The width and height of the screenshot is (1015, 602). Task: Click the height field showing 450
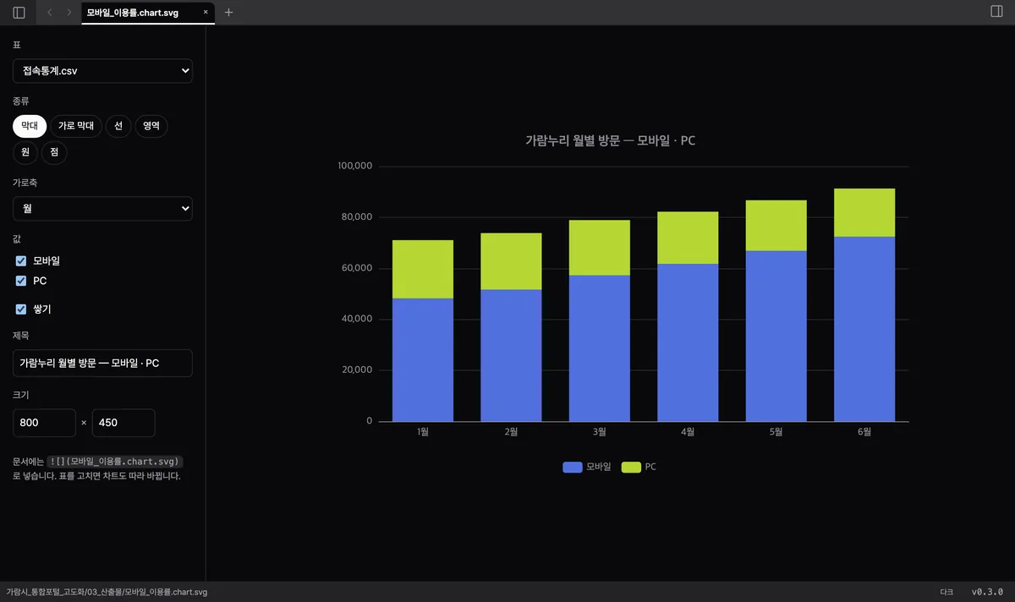pyautogui.click(x=123, y=423)
